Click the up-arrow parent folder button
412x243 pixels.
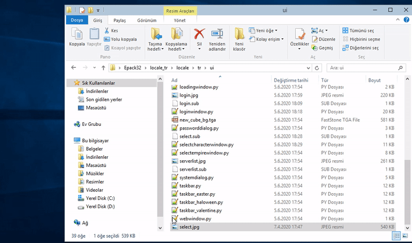(104, 68)
